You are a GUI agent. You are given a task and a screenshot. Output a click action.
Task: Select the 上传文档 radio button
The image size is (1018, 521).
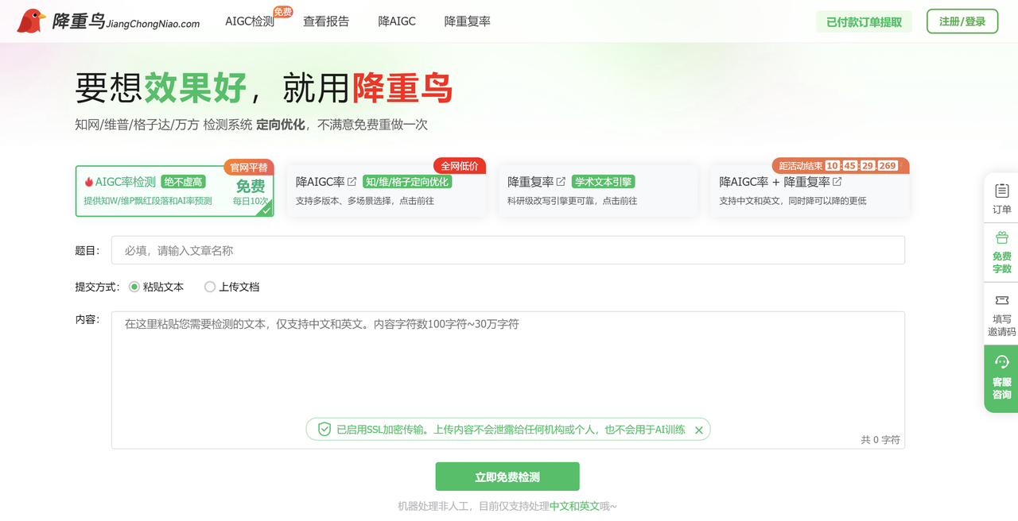(x=210, y=287)
